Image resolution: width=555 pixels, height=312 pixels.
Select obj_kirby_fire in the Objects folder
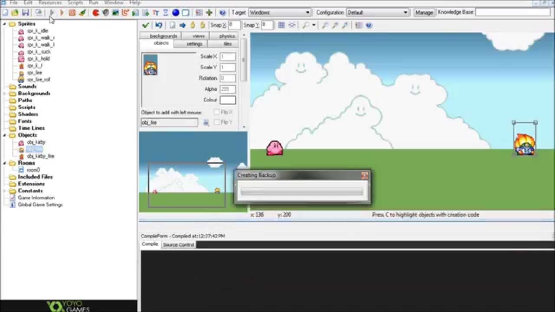[40, 156]
